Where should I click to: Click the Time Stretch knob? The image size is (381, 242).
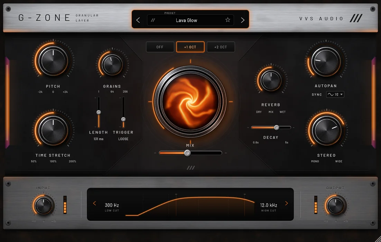click(x=53, y=130)
